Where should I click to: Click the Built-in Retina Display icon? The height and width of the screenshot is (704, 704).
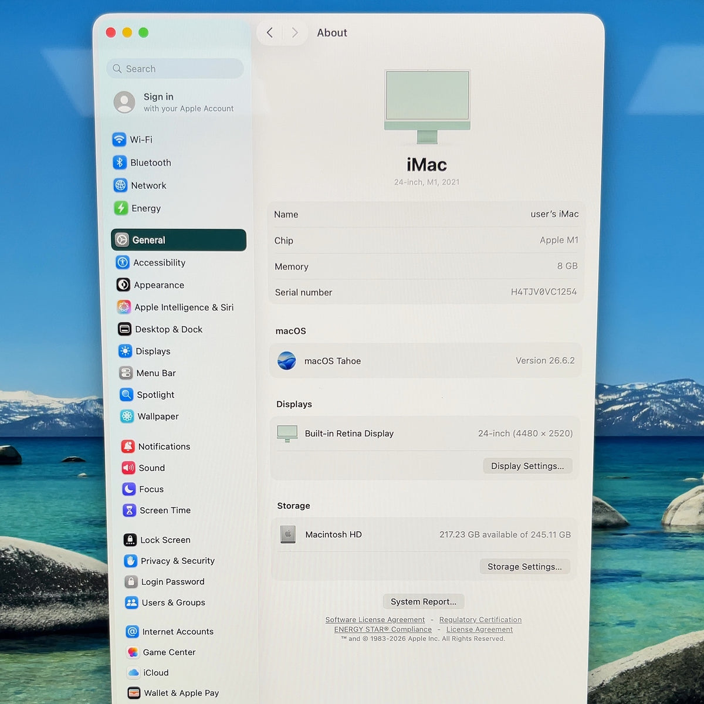pyautogui.click(x=287, y=434)
